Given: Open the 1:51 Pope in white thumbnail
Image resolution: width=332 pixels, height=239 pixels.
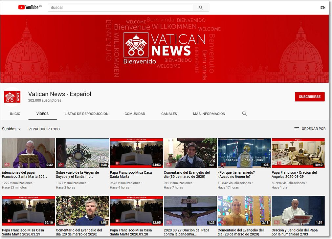Looking at the screenshot, I should [298, 211].
